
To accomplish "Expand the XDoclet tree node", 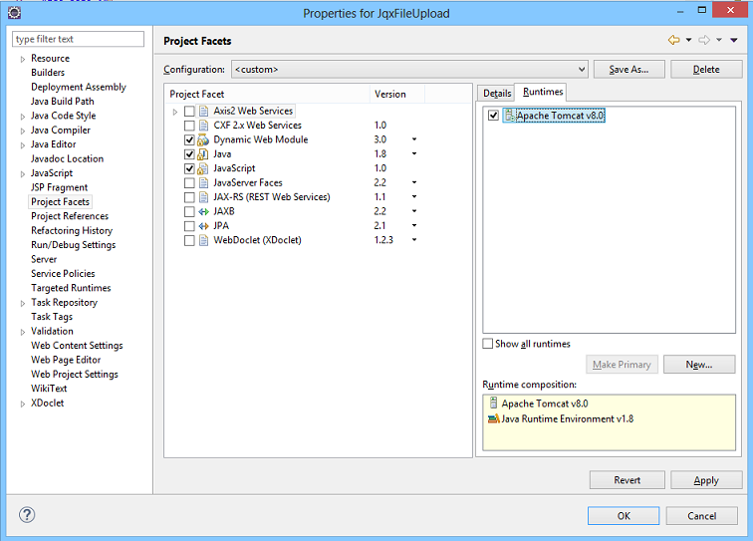I will click(x=23, y=405).
